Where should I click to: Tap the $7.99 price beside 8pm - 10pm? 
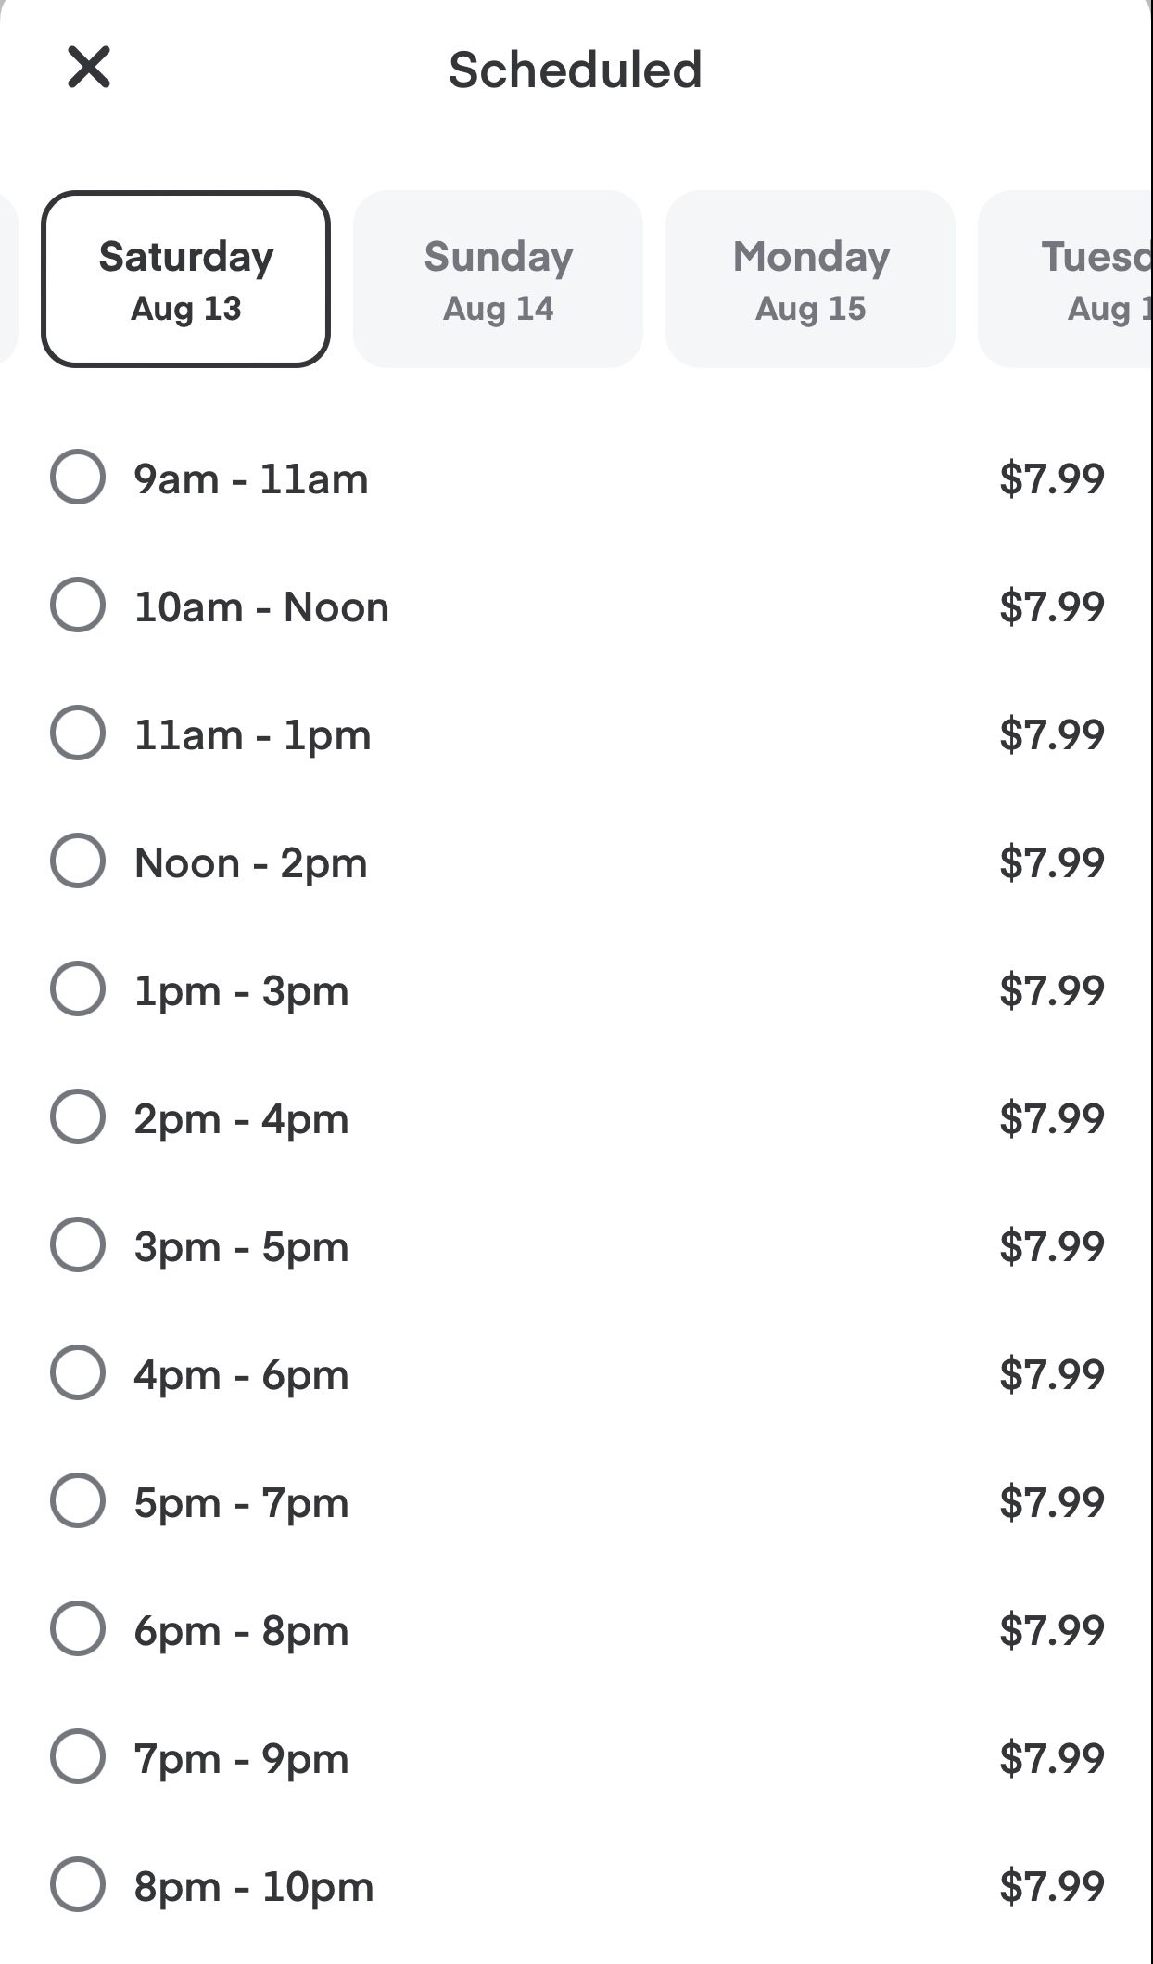1051,1886
